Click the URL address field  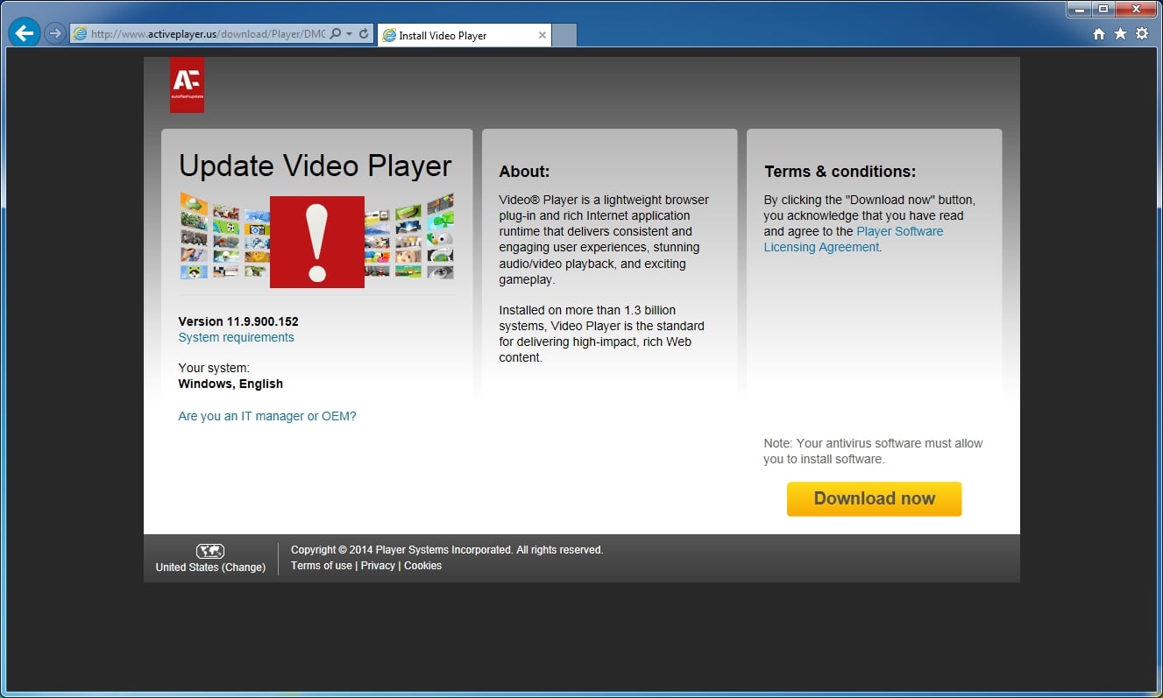[207, 34]
